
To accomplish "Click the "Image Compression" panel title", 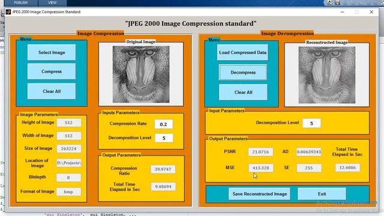I will pos(101,34).
